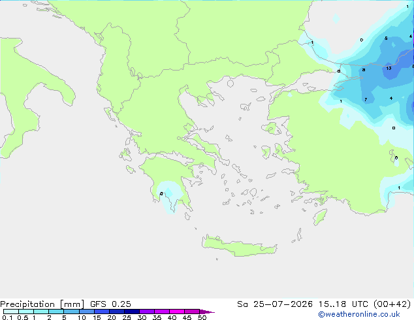Choose the 10–15 mm legend color box
414x320 pixels.
pos(86,312)
